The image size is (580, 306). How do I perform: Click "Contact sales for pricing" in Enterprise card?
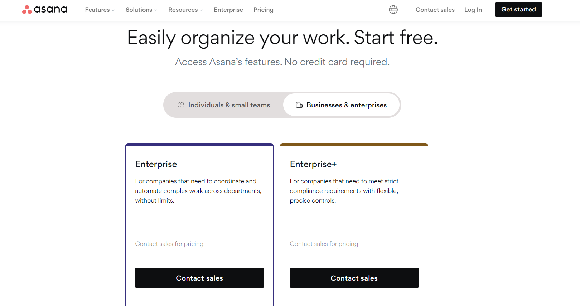(169, 244)
